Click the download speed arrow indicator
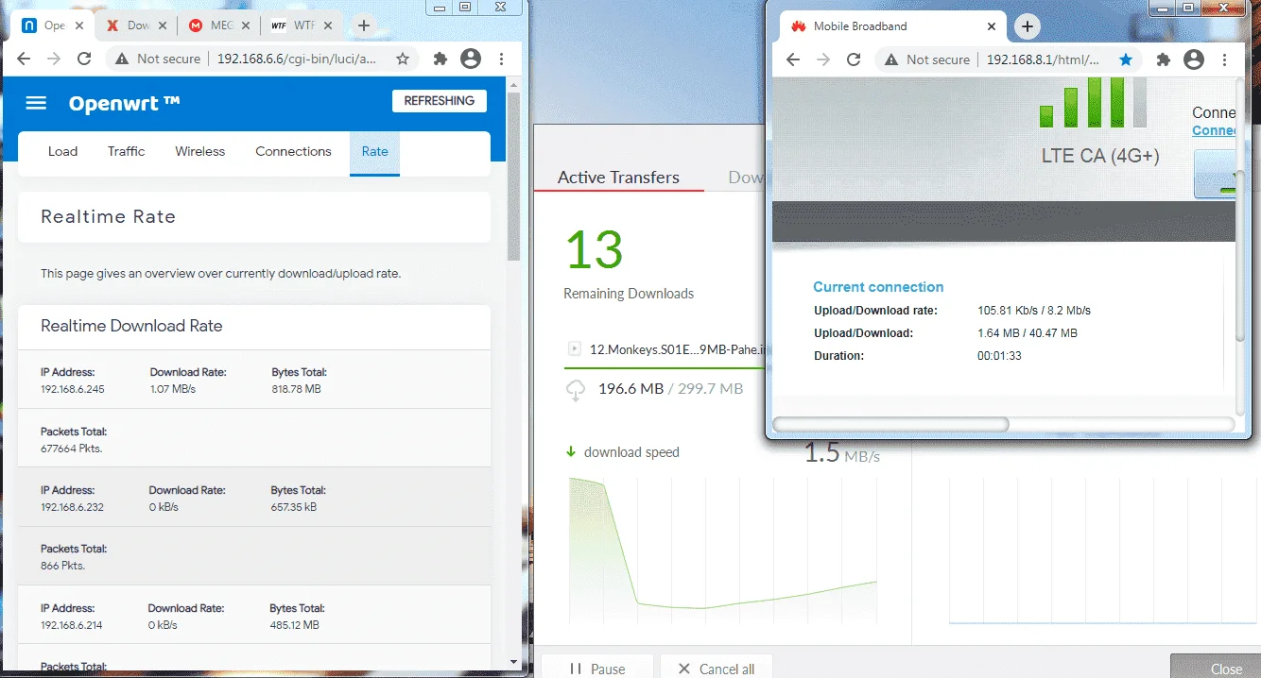Viewport: 1261px width, 678px height. pos(571,452)
